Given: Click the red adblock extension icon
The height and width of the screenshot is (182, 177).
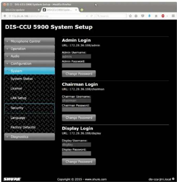Looking at the screenshot, I should coord(163,16).
